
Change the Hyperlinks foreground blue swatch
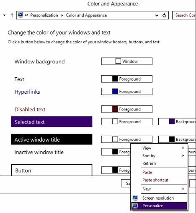coord(115,91)
